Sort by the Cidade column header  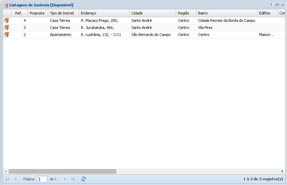point(137,13)
